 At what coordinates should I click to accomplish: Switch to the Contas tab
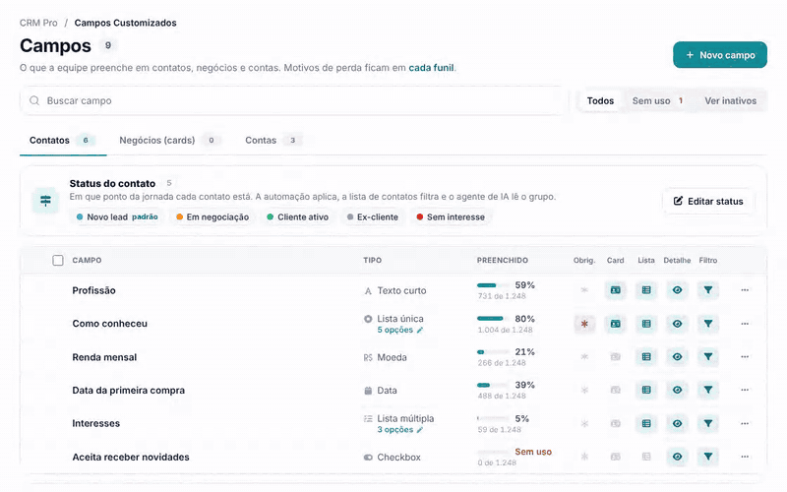pos(273,140)
